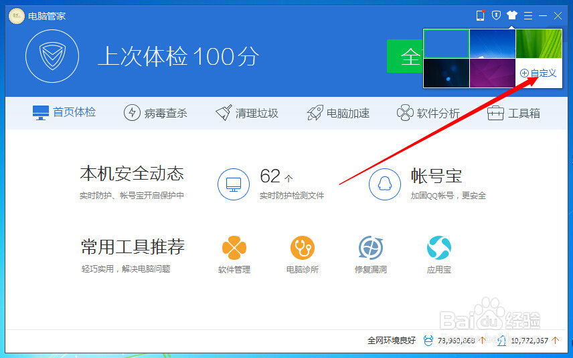Click the 73,960,868 status count
This screenshot has width=573, height=358.
coord(456,341)
